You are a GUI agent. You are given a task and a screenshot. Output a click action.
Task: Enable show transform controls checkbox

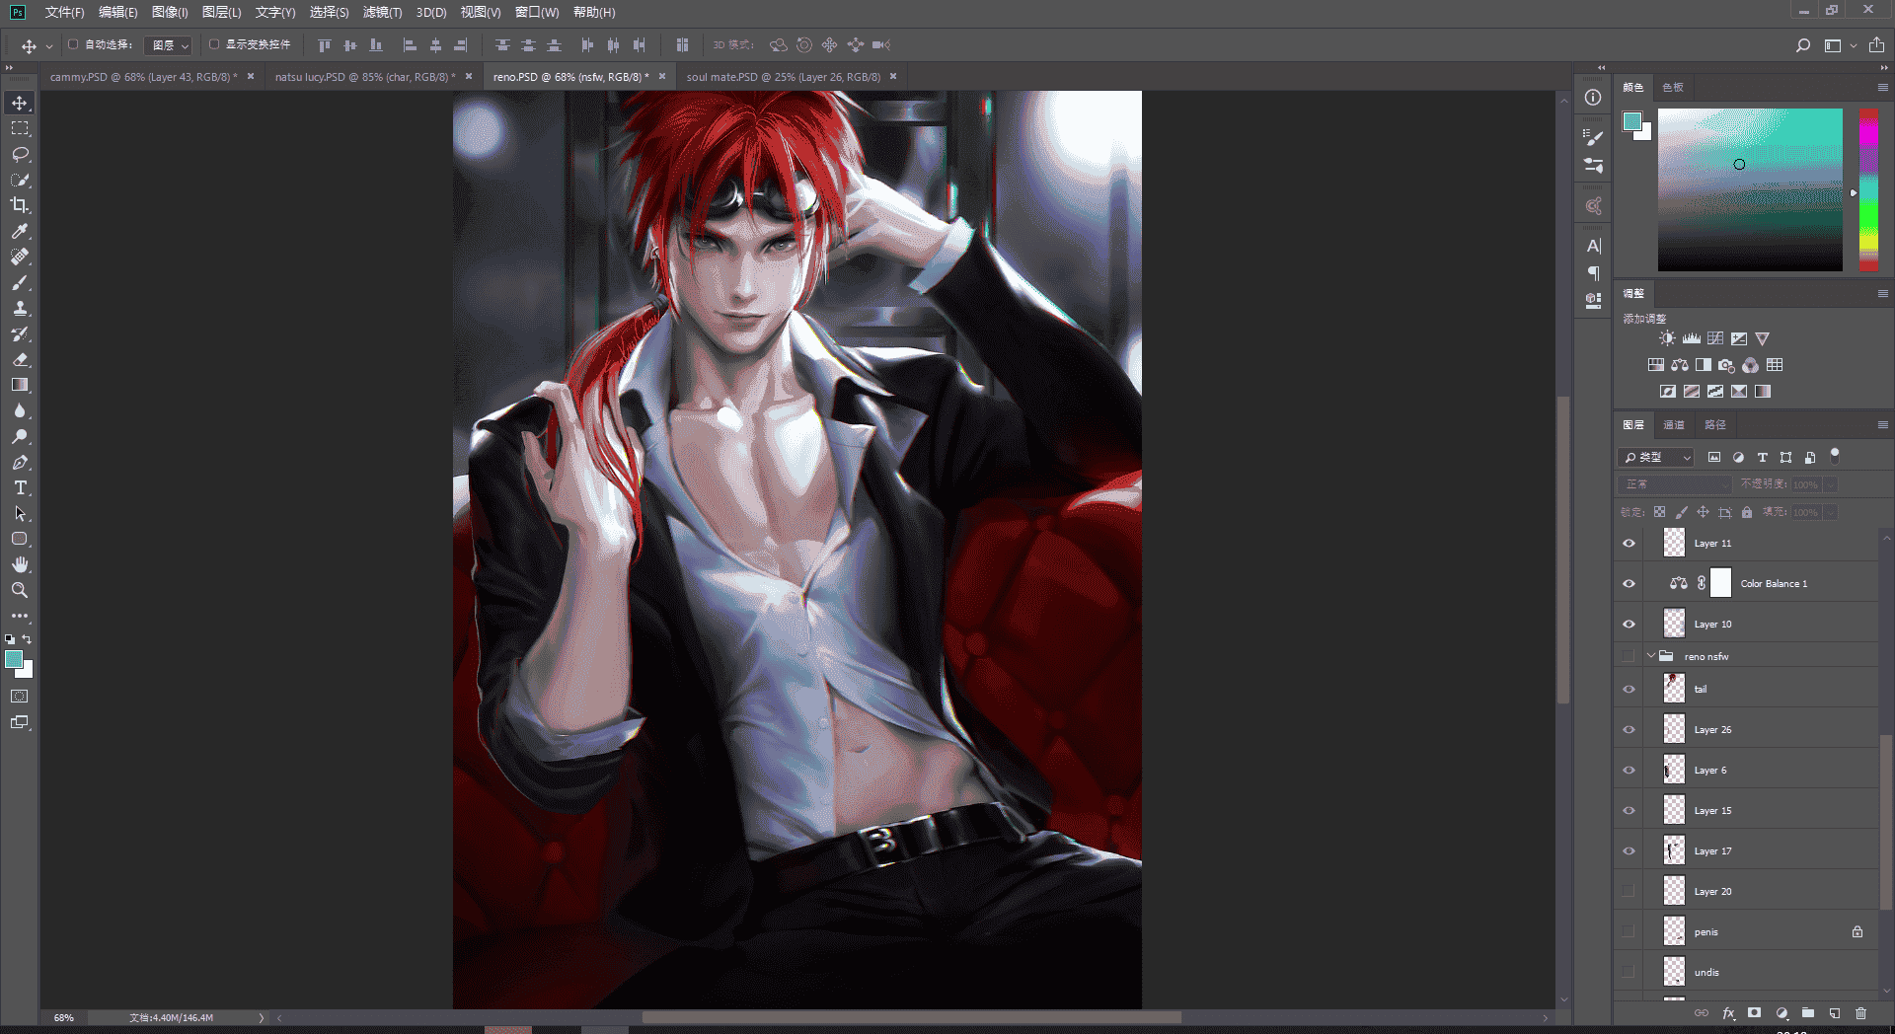point(214,44)
